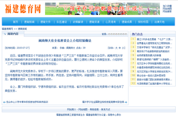The height and width of the screenshot is (119, 178).
Task: Click 福建德育网 in the breadcrumb
Action: tap(7, 29)
